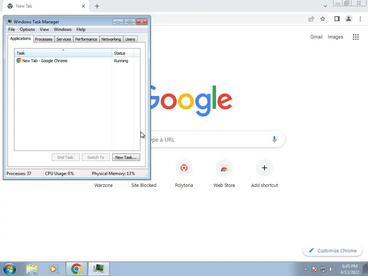Open a new Chrome tab with plus button

(97, 6)
